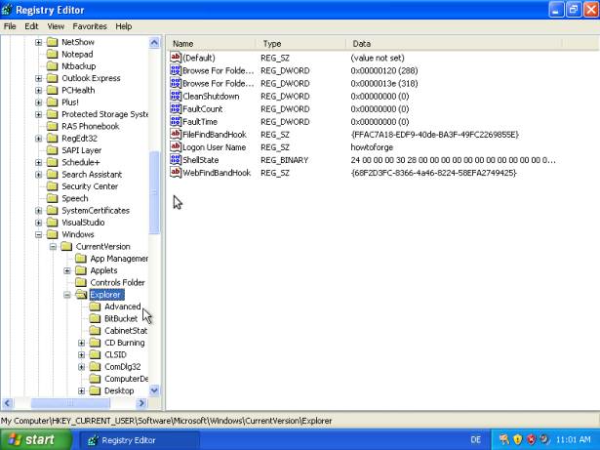
Task: Click the Logon User Name string icon
Action: pyautogui.click(x=176, y=147)
